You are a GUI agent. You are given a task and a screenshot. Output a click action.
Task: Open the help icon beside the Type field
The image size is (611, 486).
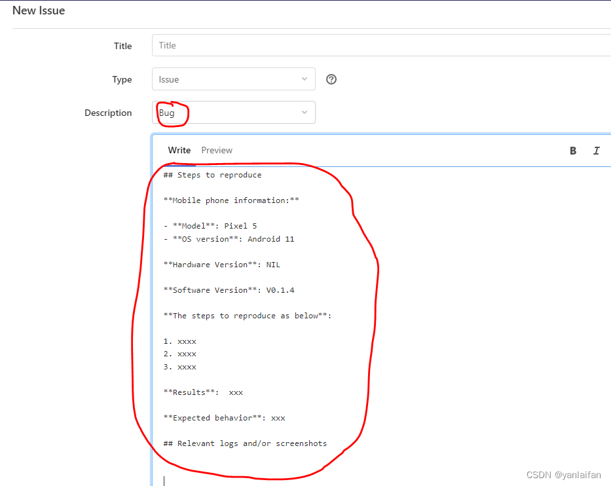pyautogui.click(x=331, y=79)
